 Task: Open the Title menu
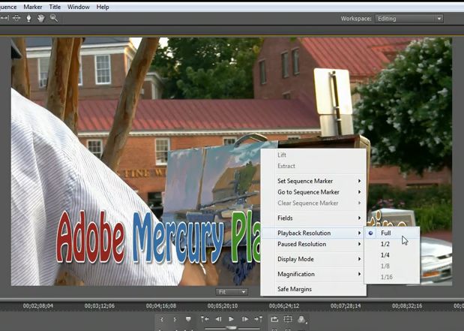coord(55,7)
